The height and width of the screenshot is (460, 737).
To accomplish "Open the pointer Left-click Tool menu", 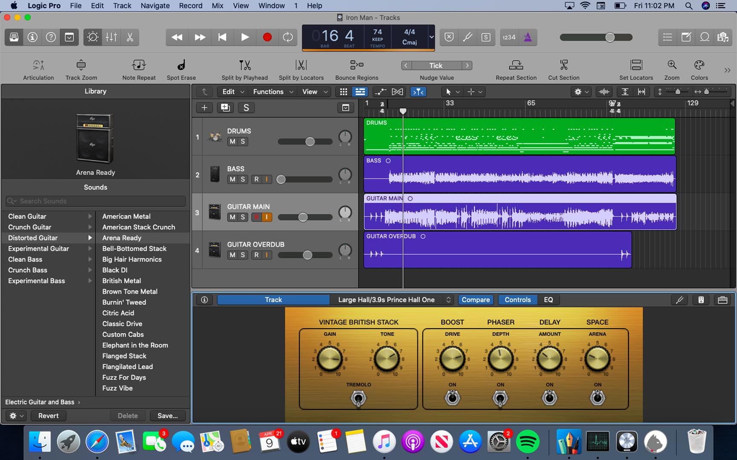I will coord(452,92).
